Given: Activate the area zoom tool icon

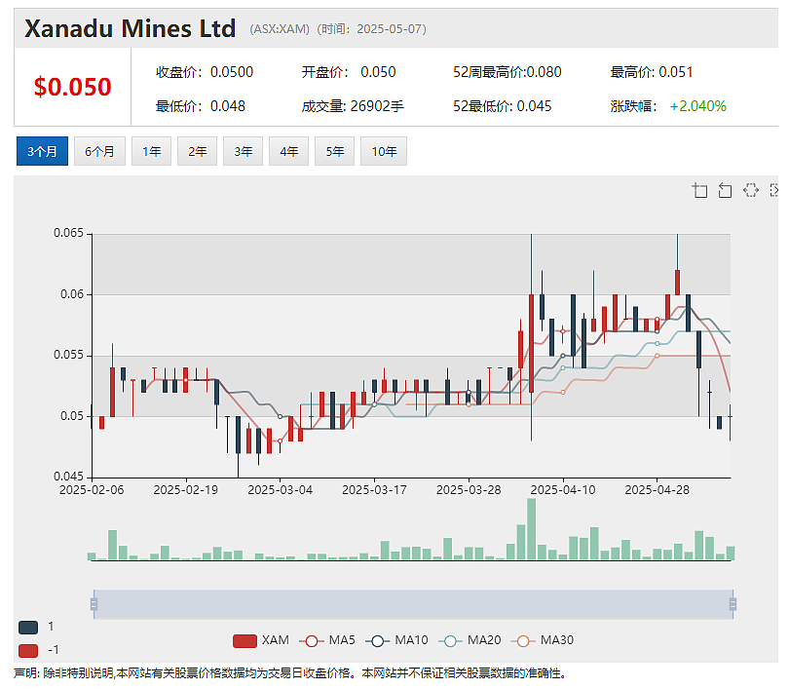Looking at the screenshot, I should point(699,191).
